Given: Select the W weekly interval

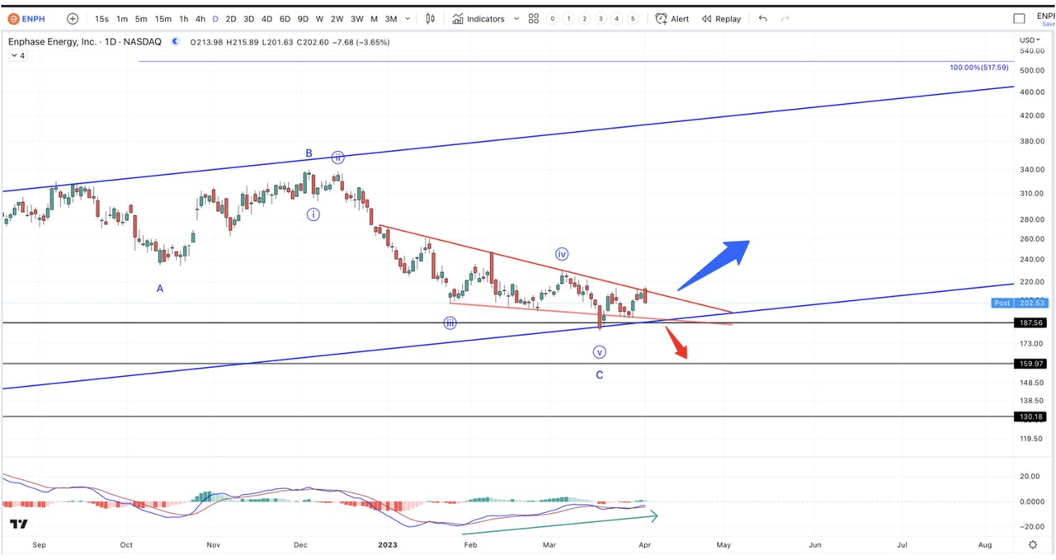Looking at the screenshot, I should 319,18.
